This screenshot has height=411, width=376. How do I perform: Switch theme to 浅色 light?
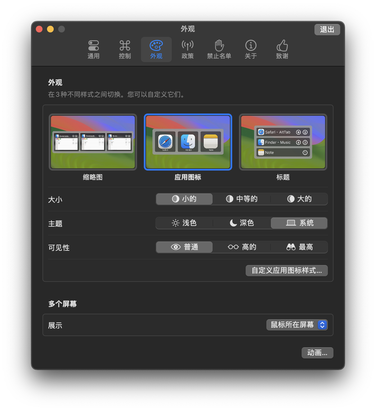click(x=184, y=223)
